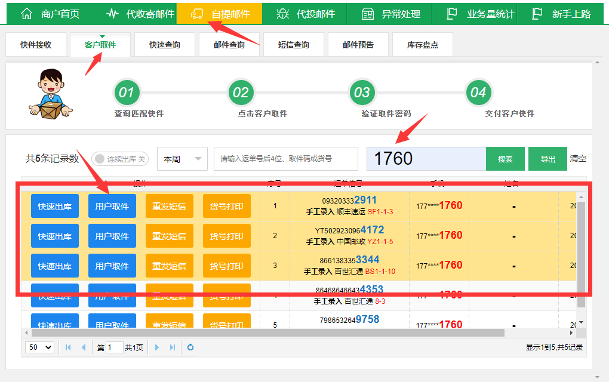Click the 导出 export button
This screenshot has width=609, height=382.
click(x=547, y=159)
